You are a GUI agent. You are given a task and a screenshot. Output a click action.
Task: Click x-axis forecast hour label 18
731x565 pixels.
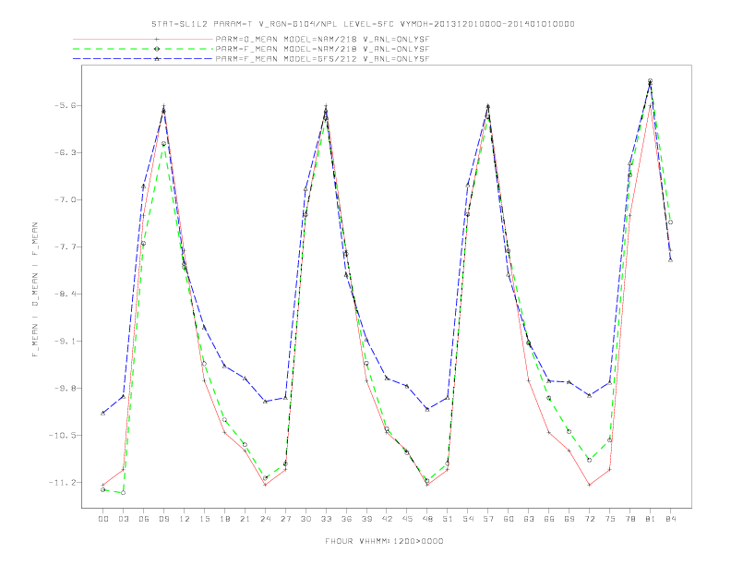pos(224,519)
